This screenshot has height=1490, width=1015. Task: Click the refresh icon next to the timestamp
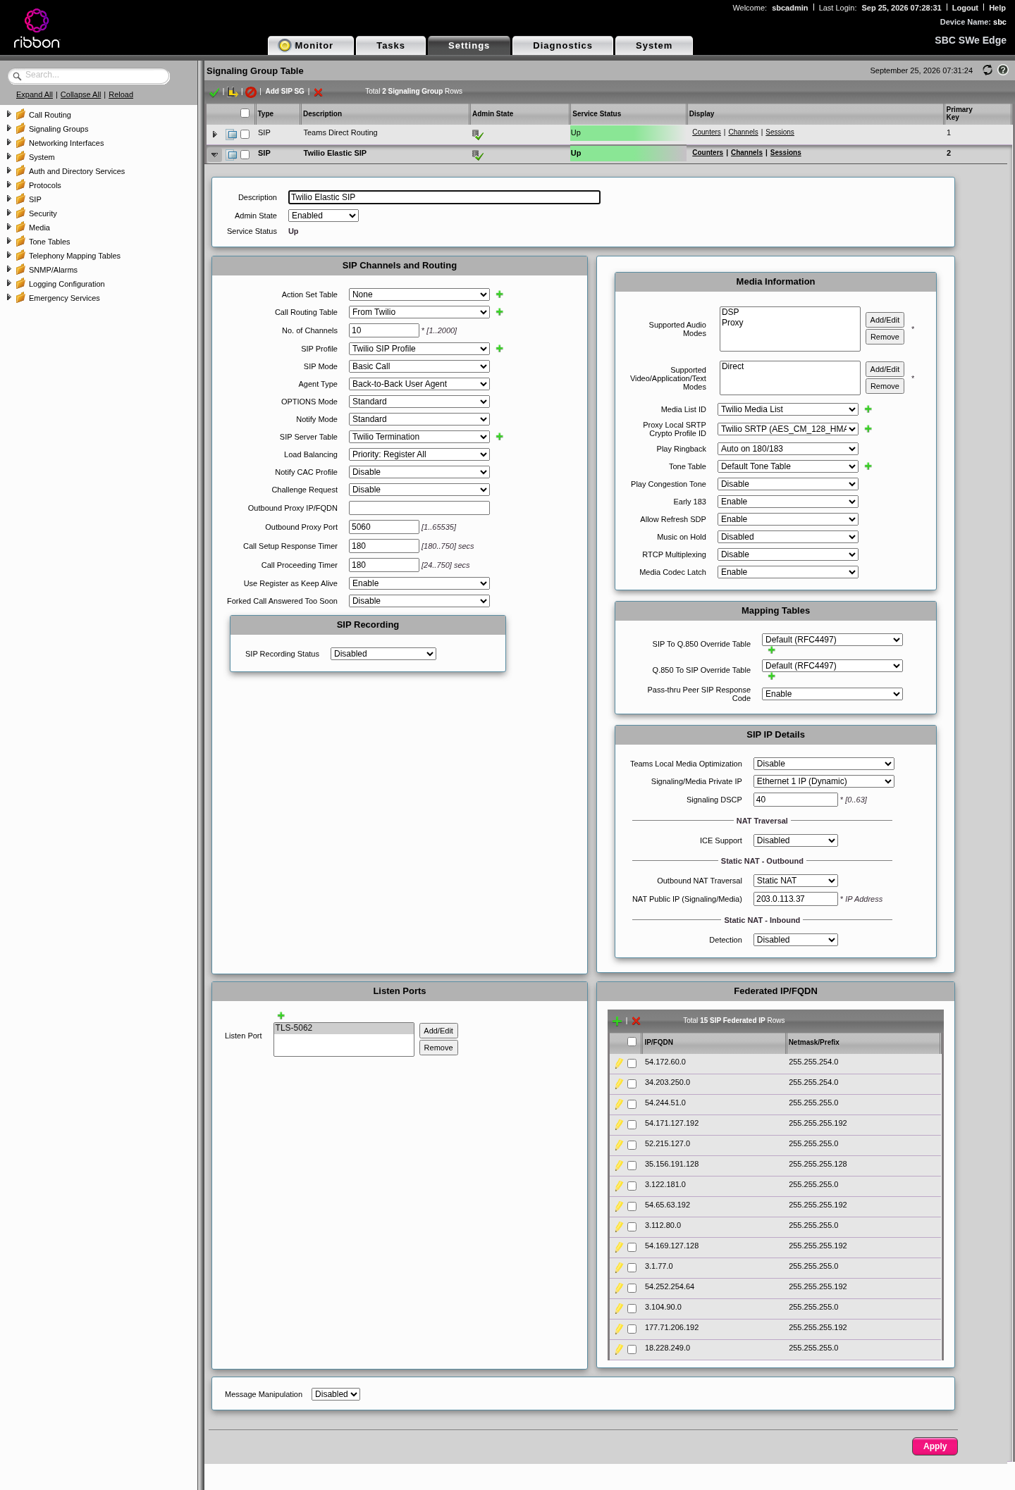point(988,70)
